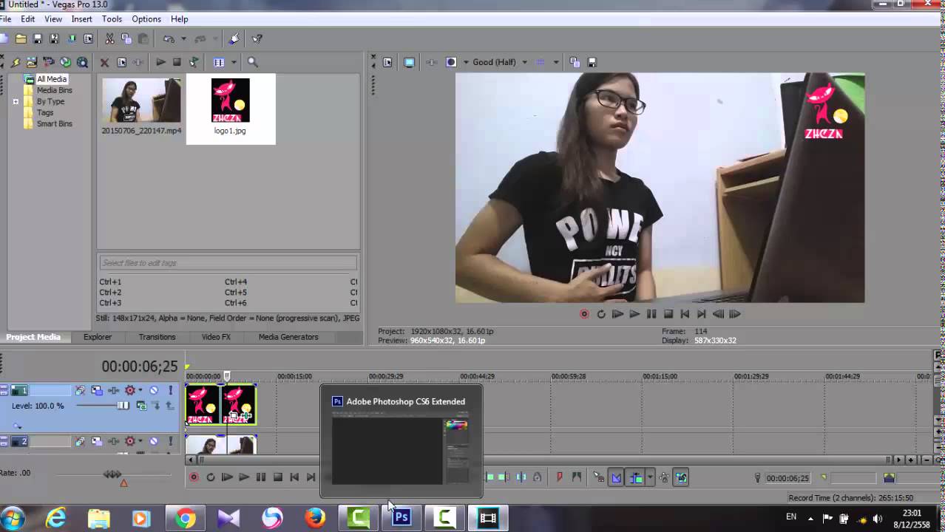Select the Smart Bins folder
Screen dimensions: 945x532
tap(55, 123)
